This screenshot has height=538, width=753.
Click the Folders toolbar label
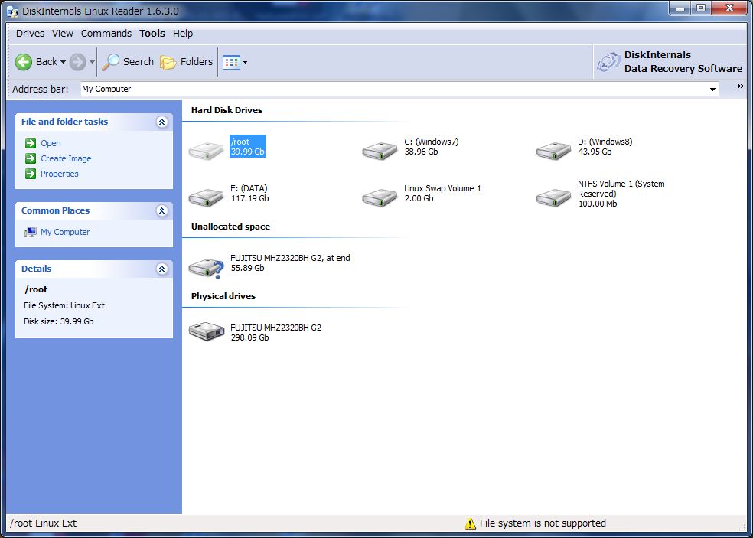(x=197, y=62)
